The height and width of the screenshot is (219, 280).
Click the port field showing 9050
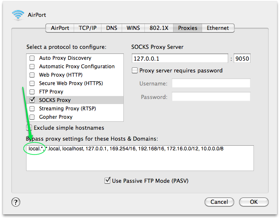point(242,59)
